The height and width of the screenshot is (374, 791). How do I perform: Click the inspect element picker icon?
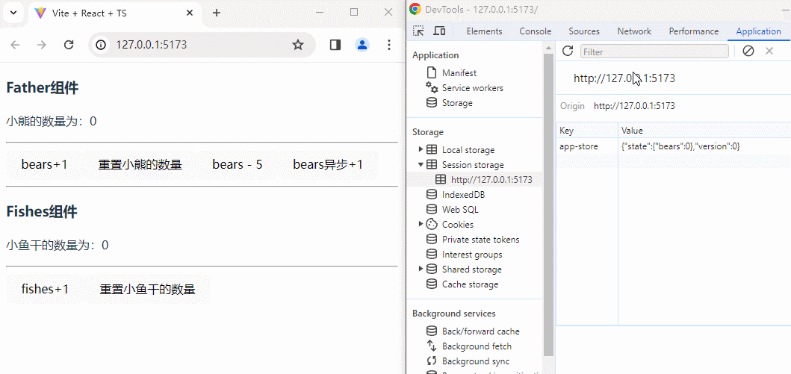(x=419, y=31)
